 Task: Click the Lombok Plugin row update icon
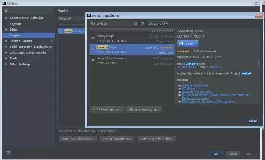tap(93, 49)
